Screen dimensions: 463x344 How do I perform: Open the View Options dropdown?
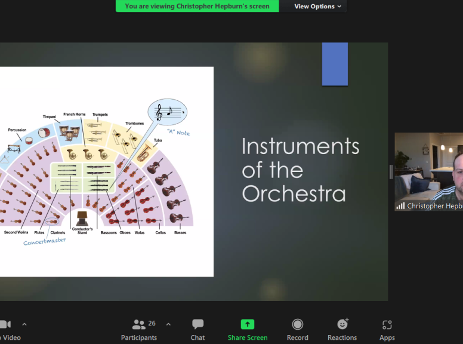[x=317, y=6]
